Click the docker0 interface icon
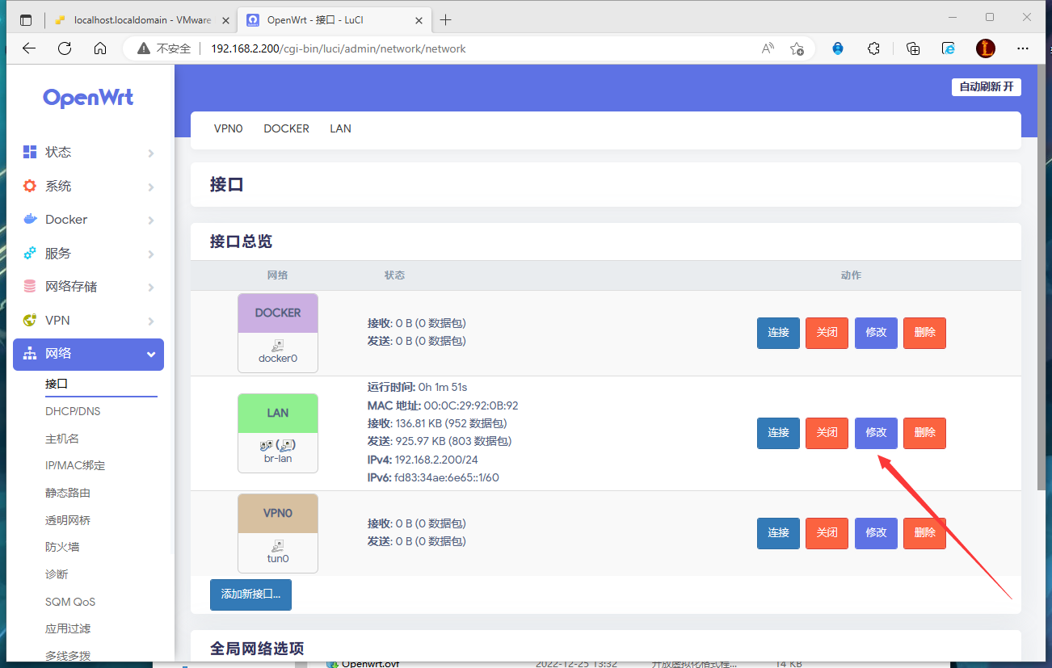Screen dimensions: 1052x668 277,345
